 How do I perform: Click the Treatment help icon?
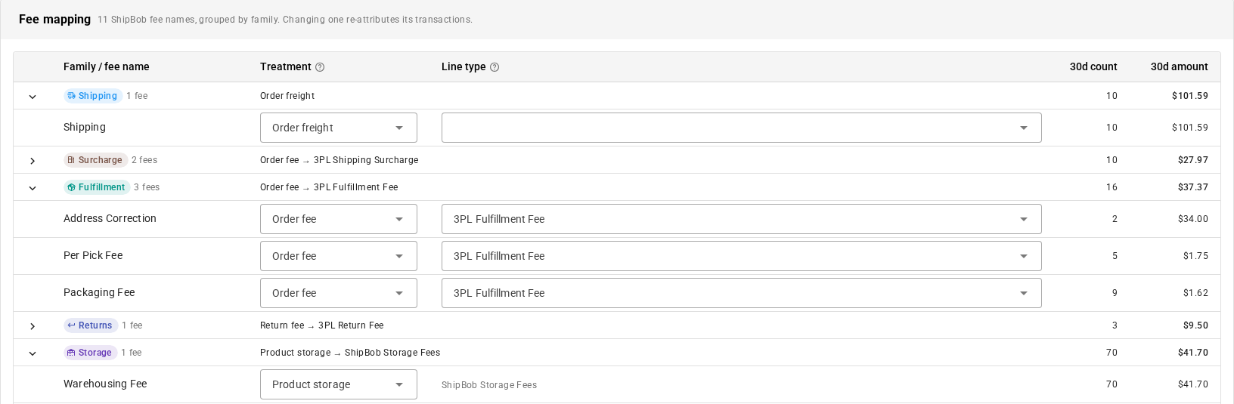320,67
